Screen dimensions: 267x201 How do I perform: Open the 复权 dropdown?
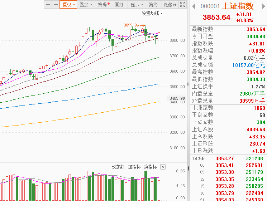pos(68,5)
